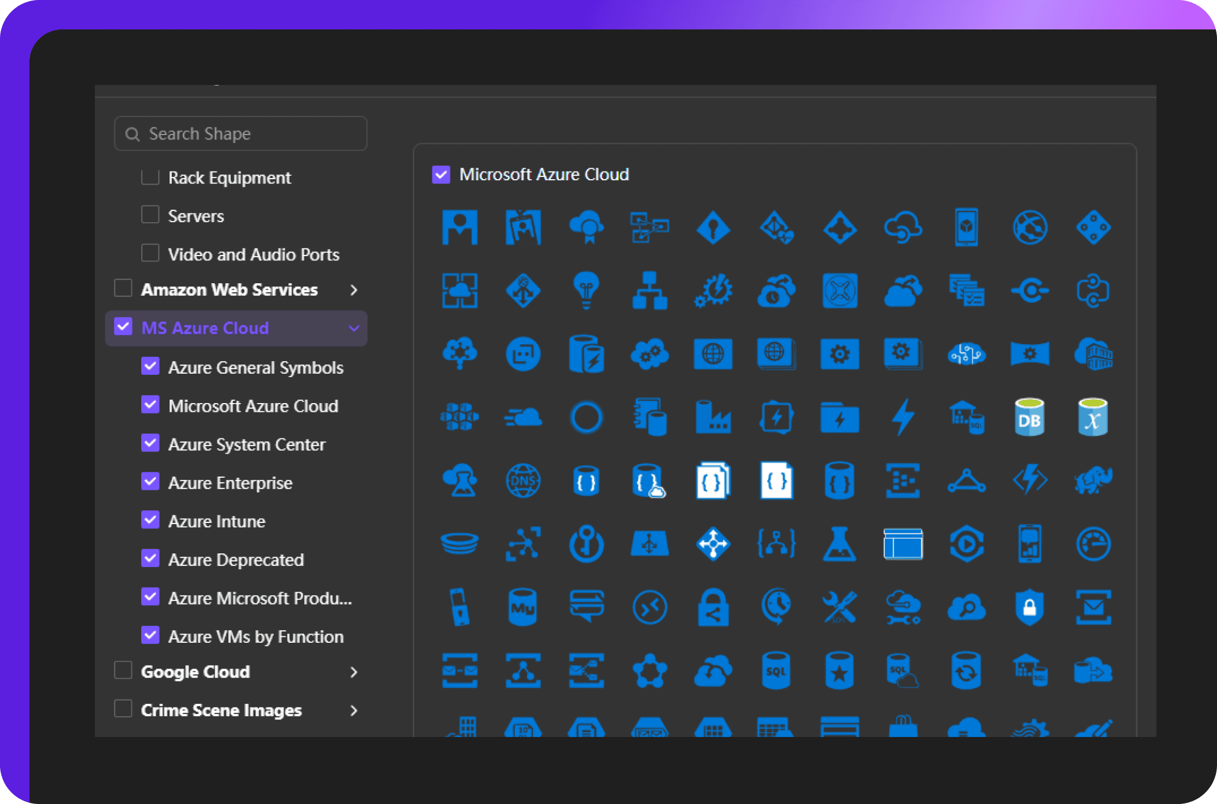Toggle the Azure Intune checkbox
The height and width of the screenshot is (804, 1217).
[x=150, y=520]
